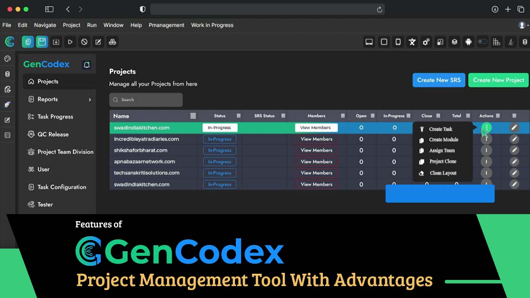Viewport: 530px width, 298px height.
Task: Click the Android icon in the toolbar
Action: (x=468, y=42)
